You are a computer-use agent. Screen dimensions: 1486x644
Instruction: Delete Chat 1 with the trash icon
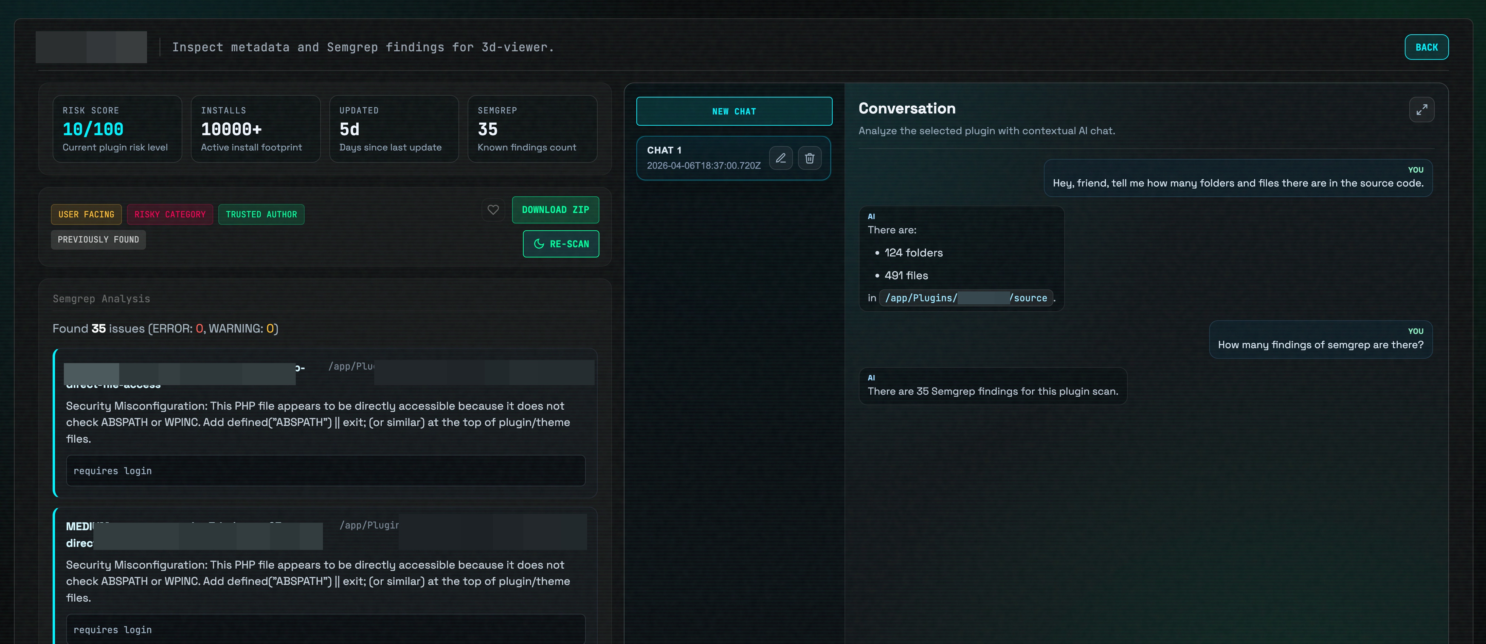click(x=809, y=158)
